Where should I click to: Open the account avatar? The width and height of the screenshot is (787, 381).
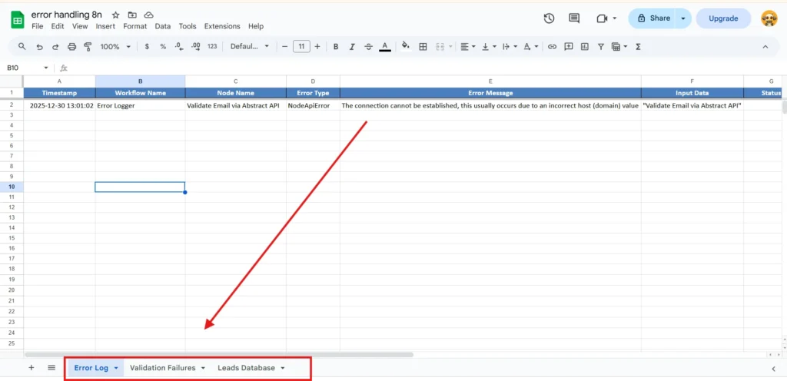tap(769, 18)
